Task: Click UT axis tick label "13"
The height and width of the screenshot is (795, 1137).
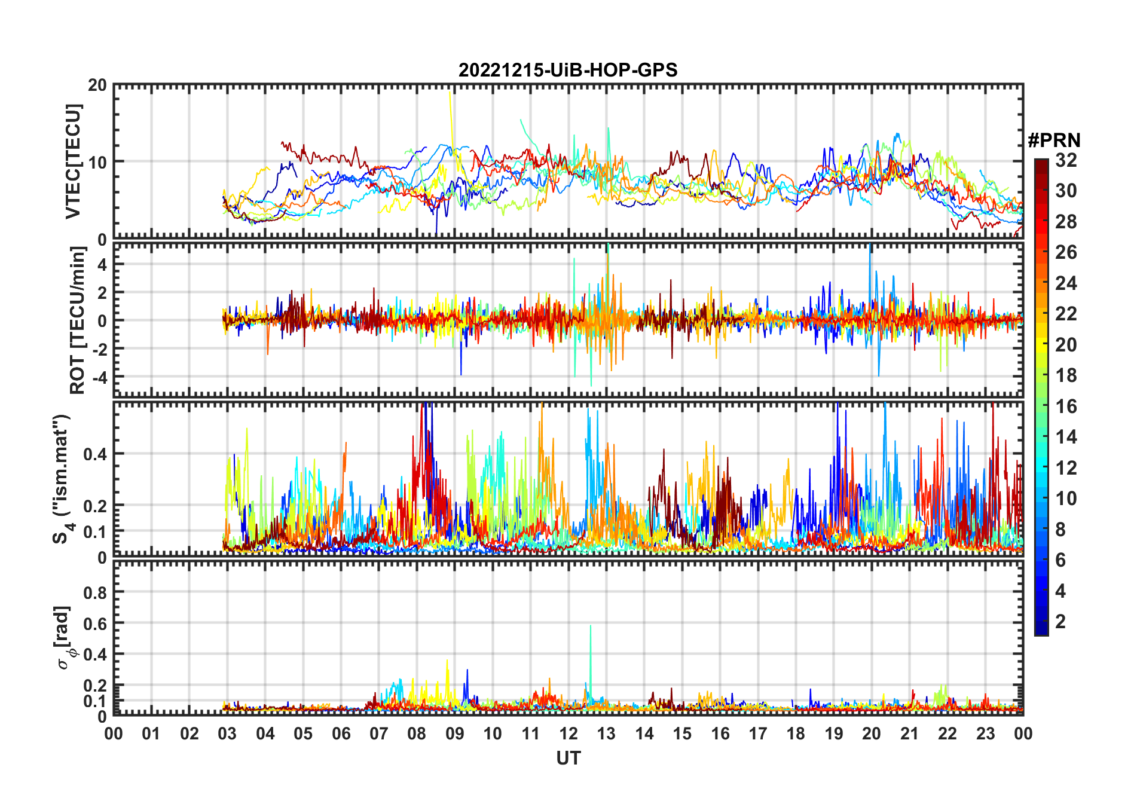Action: pyautogui.click(x=606, y=733)
